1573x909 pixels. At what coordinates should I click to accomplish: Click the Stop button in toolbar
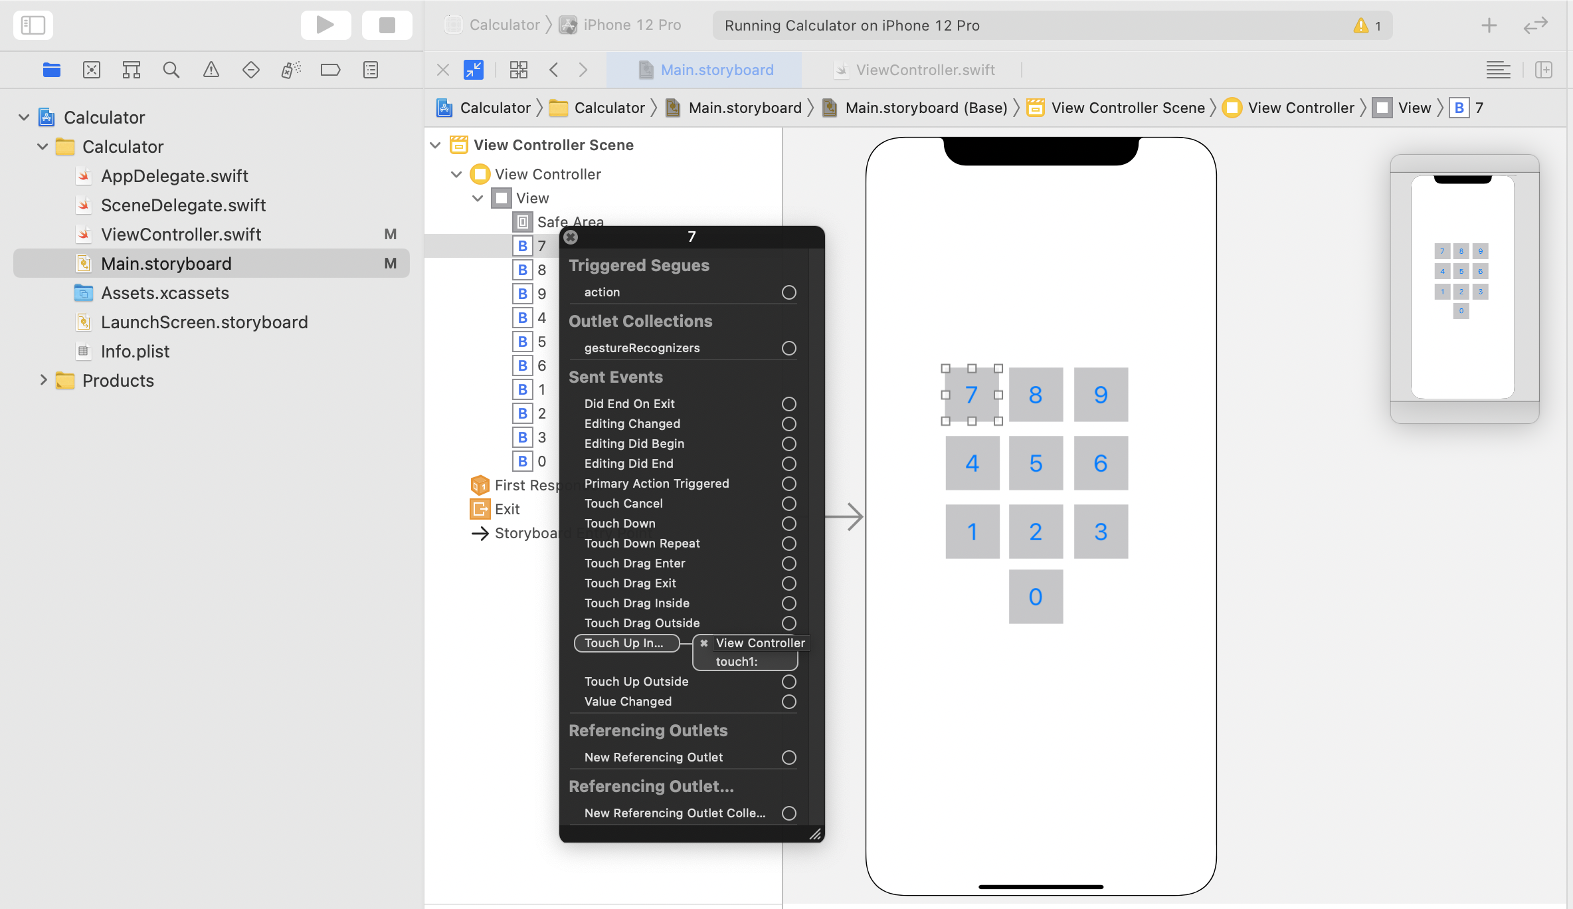tap(387, 25)
